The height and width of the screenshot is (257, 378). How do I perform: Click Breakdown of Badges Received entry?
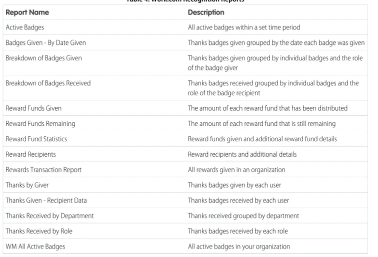coord(48,83)
